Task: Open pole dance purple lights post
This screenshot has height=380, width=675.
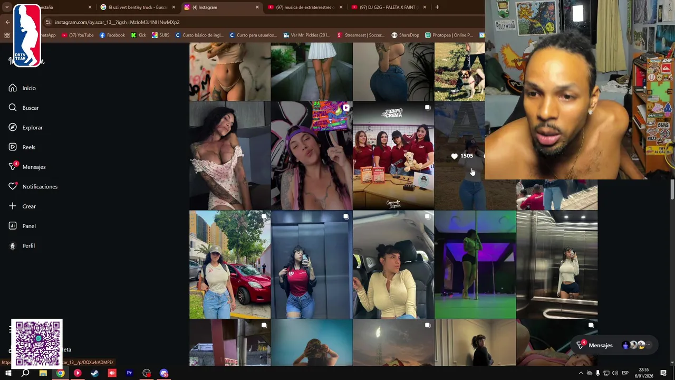Action: (475, 265)
